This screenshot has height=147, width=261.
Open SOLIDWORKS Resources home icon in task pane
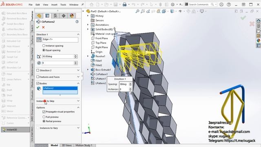click(259, 21)
